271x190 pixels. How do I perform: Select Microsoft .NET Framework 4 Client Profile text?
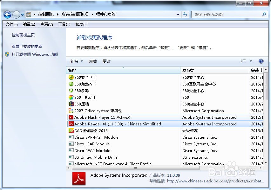pyautogui.click(x=113, y=164)
